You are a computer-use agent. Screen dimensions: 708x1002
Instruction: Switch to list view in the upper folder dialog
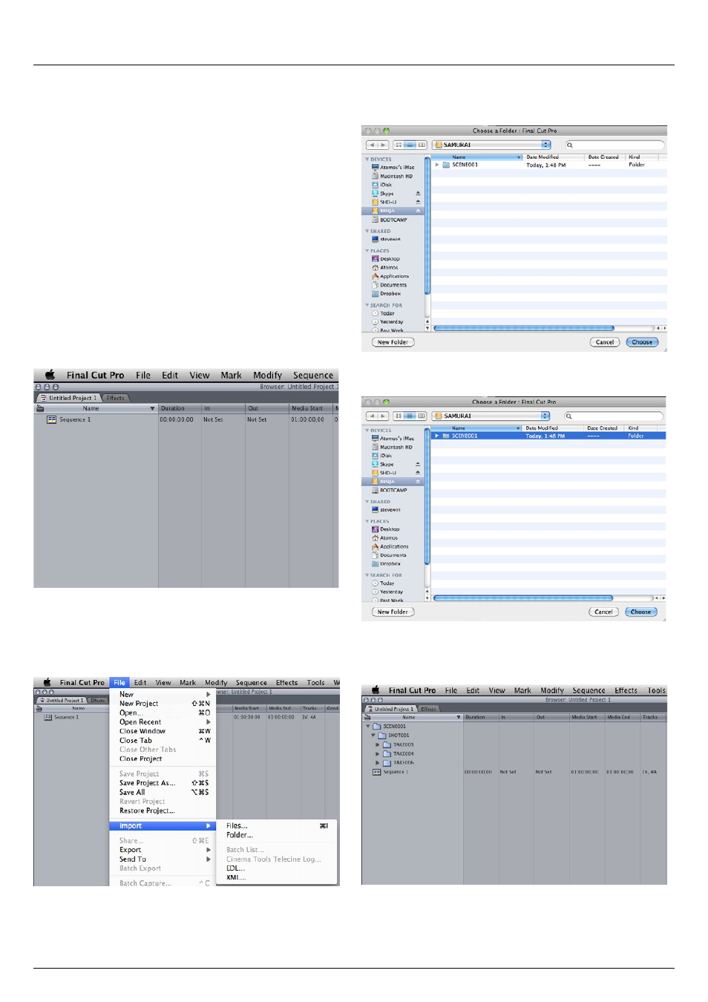[x=410, y=145]
